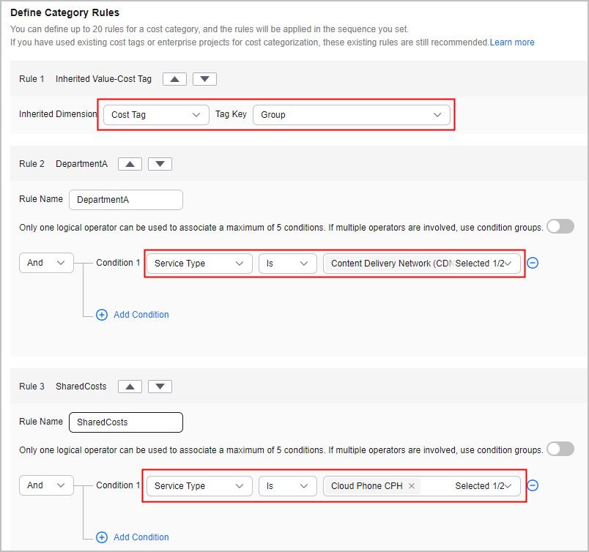This screenshot has width=589, height=552.
Task: Open the And operator dropdown in DepartmentA
Action: click(x=46, y=263)
